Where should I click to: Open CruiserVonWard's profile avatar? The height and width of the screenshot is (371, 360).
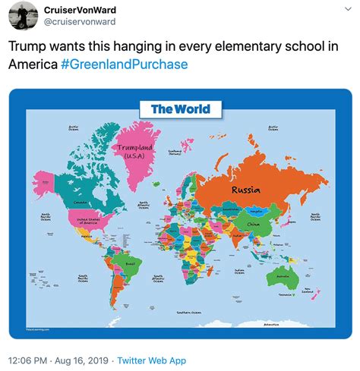(23, 16)
